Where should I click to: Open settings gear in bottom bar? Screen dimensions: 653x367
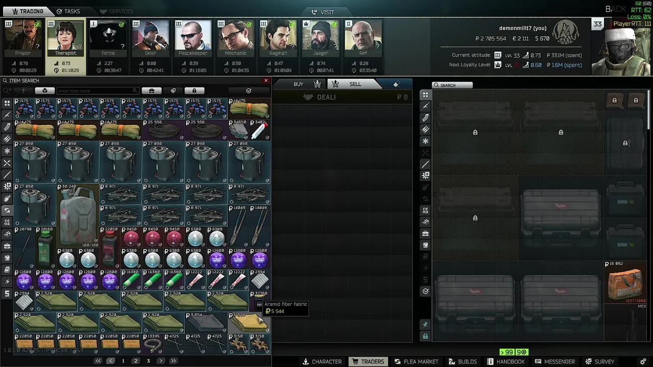pyautogui.click(x=643, y=361)
